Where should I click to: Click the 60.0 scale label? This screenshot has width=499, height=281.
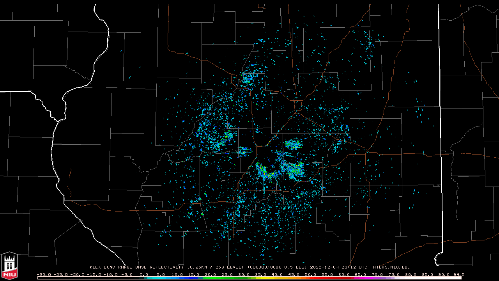click(x=344, y=275)
